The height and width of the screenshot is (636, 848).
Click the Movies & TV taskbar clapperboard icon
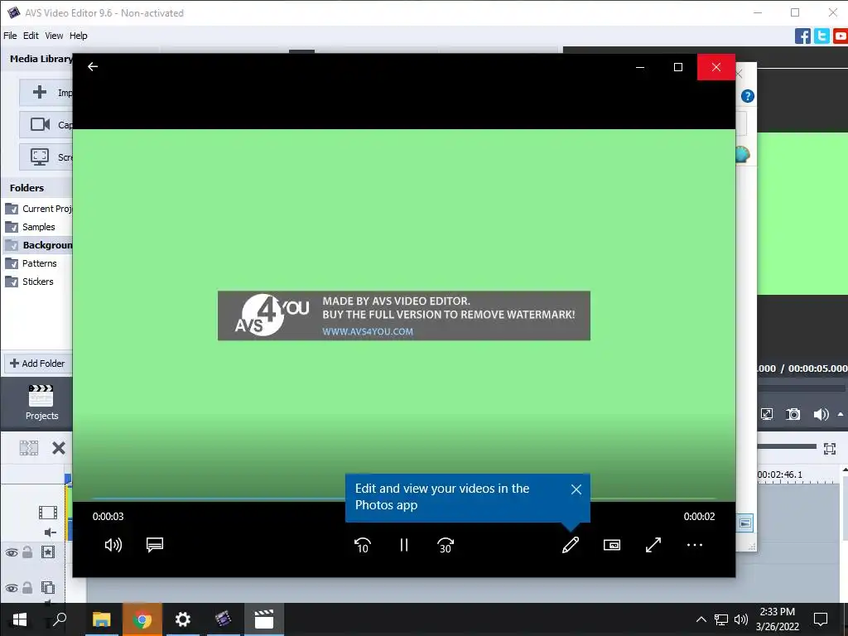point(264,619)
